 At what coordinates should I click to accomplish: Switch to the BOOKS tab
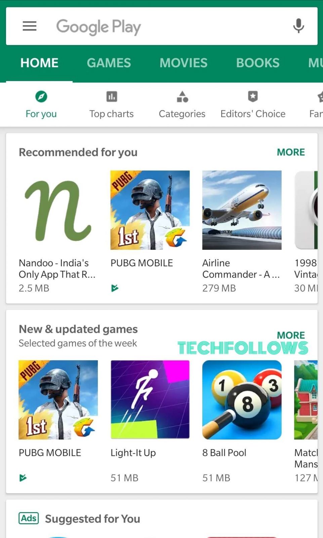(258, 63)
